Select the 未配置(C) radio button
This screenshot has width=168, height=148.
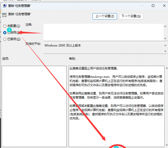[x=5, y=26]
